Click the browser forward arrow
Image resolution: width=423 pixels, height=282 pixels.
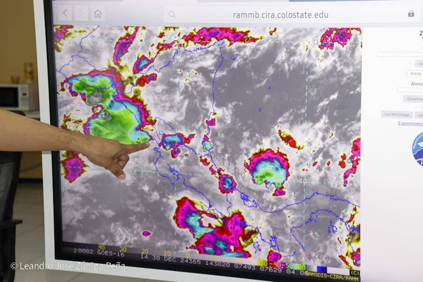pyautogui.click(x=81, y=14)
